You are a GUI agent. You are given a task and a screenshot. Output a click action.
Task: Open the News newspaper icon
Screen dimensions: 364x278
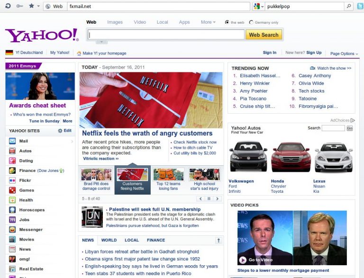click(12, 249)
